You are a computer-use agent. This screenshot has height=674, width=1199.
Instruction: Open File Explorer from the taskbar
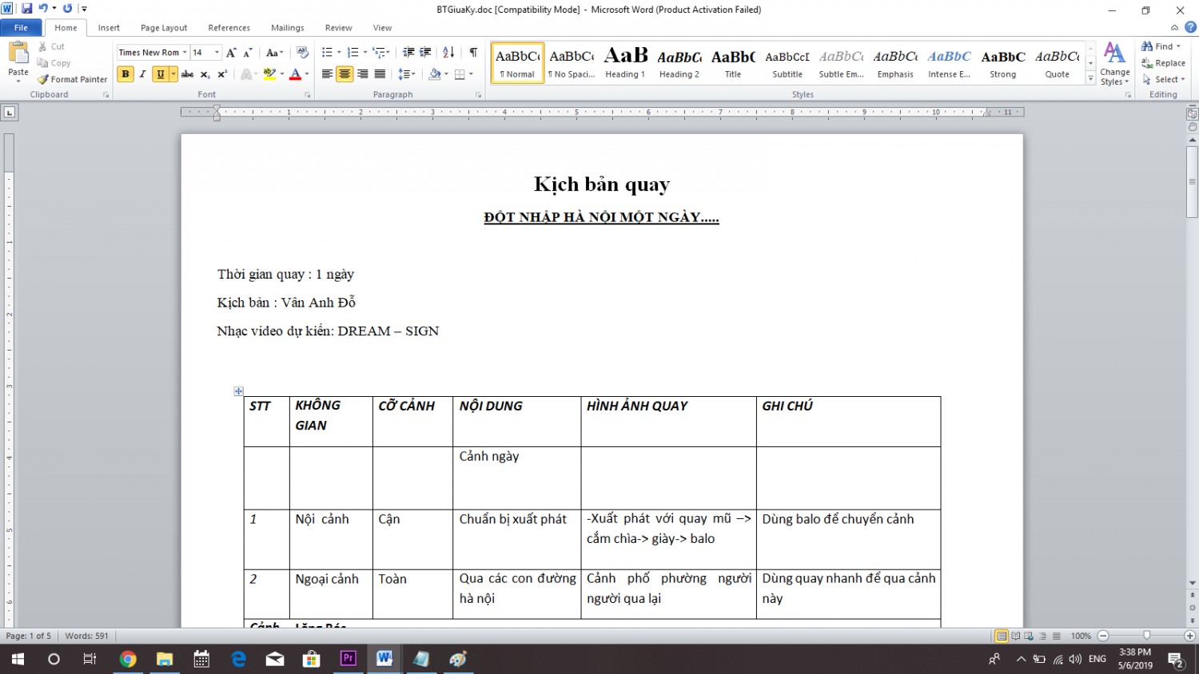[x=165, y=659]
